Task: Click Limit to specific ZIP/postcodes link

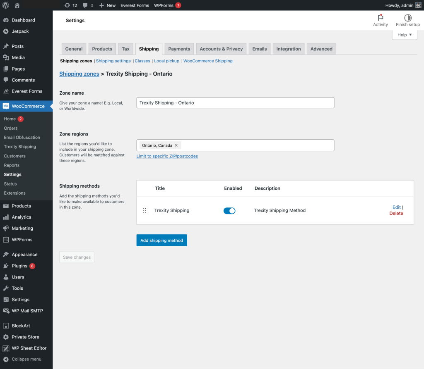Action: (167, 156)
